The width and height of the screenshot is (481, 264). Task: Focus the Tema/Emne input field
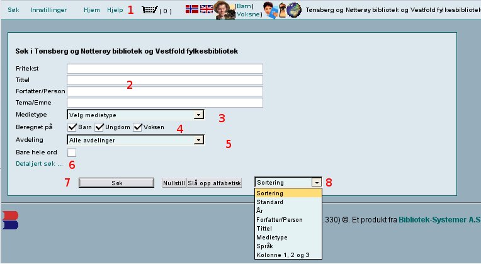pyautogui.click(x=165, y=103)
